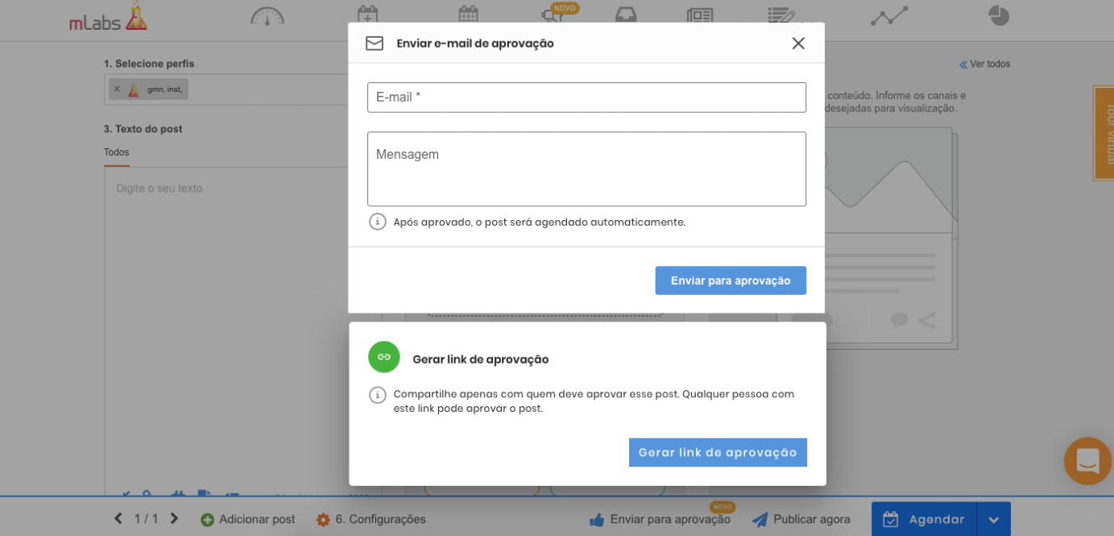The image size is (1114, 536).
Task: Click info icon beside 'Após aprovado' note
Action: click(378, 222)
